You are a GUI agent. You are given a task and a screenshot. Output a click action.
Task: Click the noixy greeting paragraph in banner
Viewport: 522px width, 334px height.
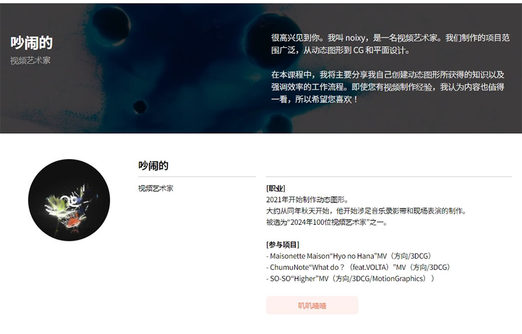tap(390, 44)
